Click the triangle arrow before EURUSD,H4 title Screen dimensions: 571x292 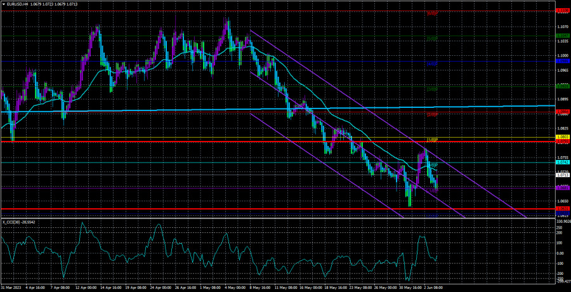(x=3, y=3)
